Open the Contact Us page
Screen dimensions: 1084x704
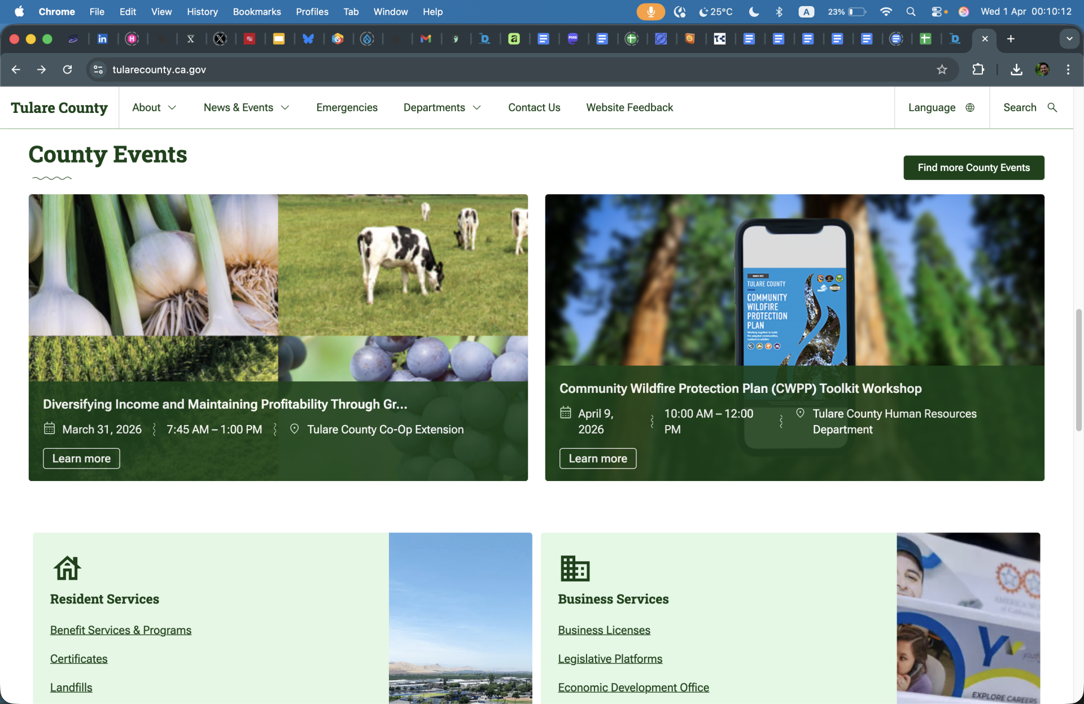pyautogui.click(x=534, y=108)
